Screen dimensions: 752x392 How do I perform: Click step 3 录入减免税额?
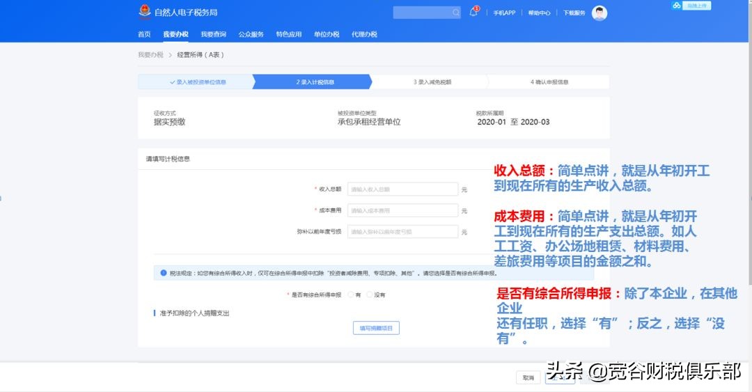[430, 82]
